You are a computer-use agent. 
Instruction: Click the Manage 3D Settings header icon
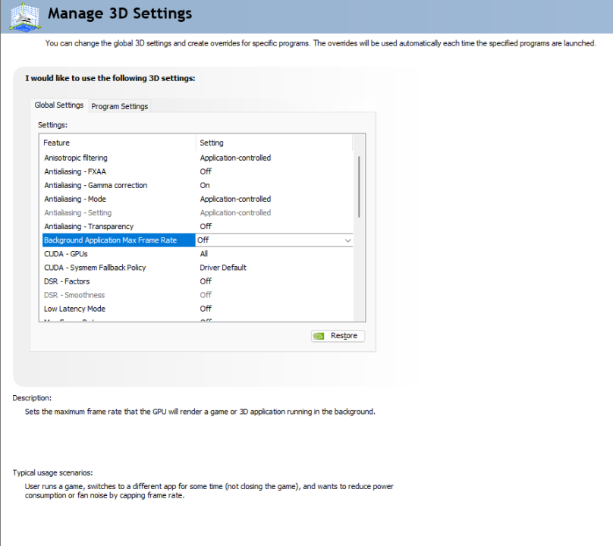(x=25, y=15)
